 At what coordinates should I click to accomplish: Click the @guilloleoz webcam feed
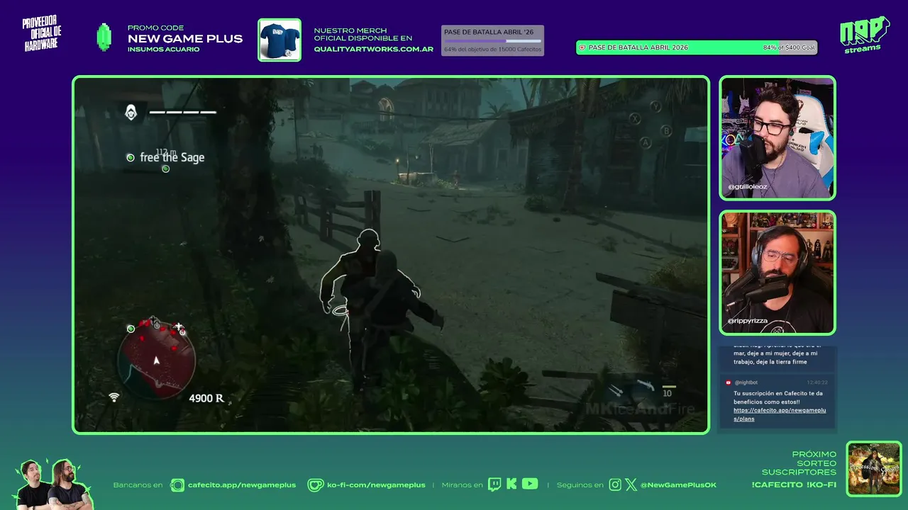pyautogui.click(x=777, y=138)
